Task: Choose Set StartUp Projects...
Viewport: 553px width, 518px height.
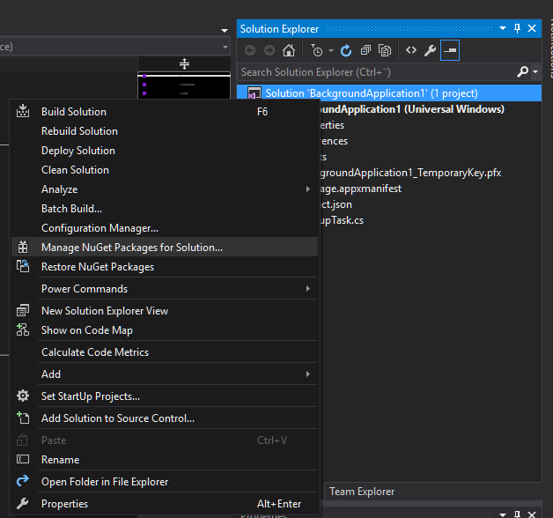Action: tap(165, 396)
